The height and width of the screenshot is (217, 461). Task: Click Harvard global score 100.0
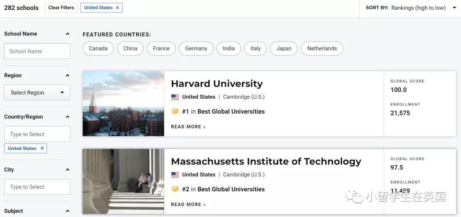[x=398, y=90]
